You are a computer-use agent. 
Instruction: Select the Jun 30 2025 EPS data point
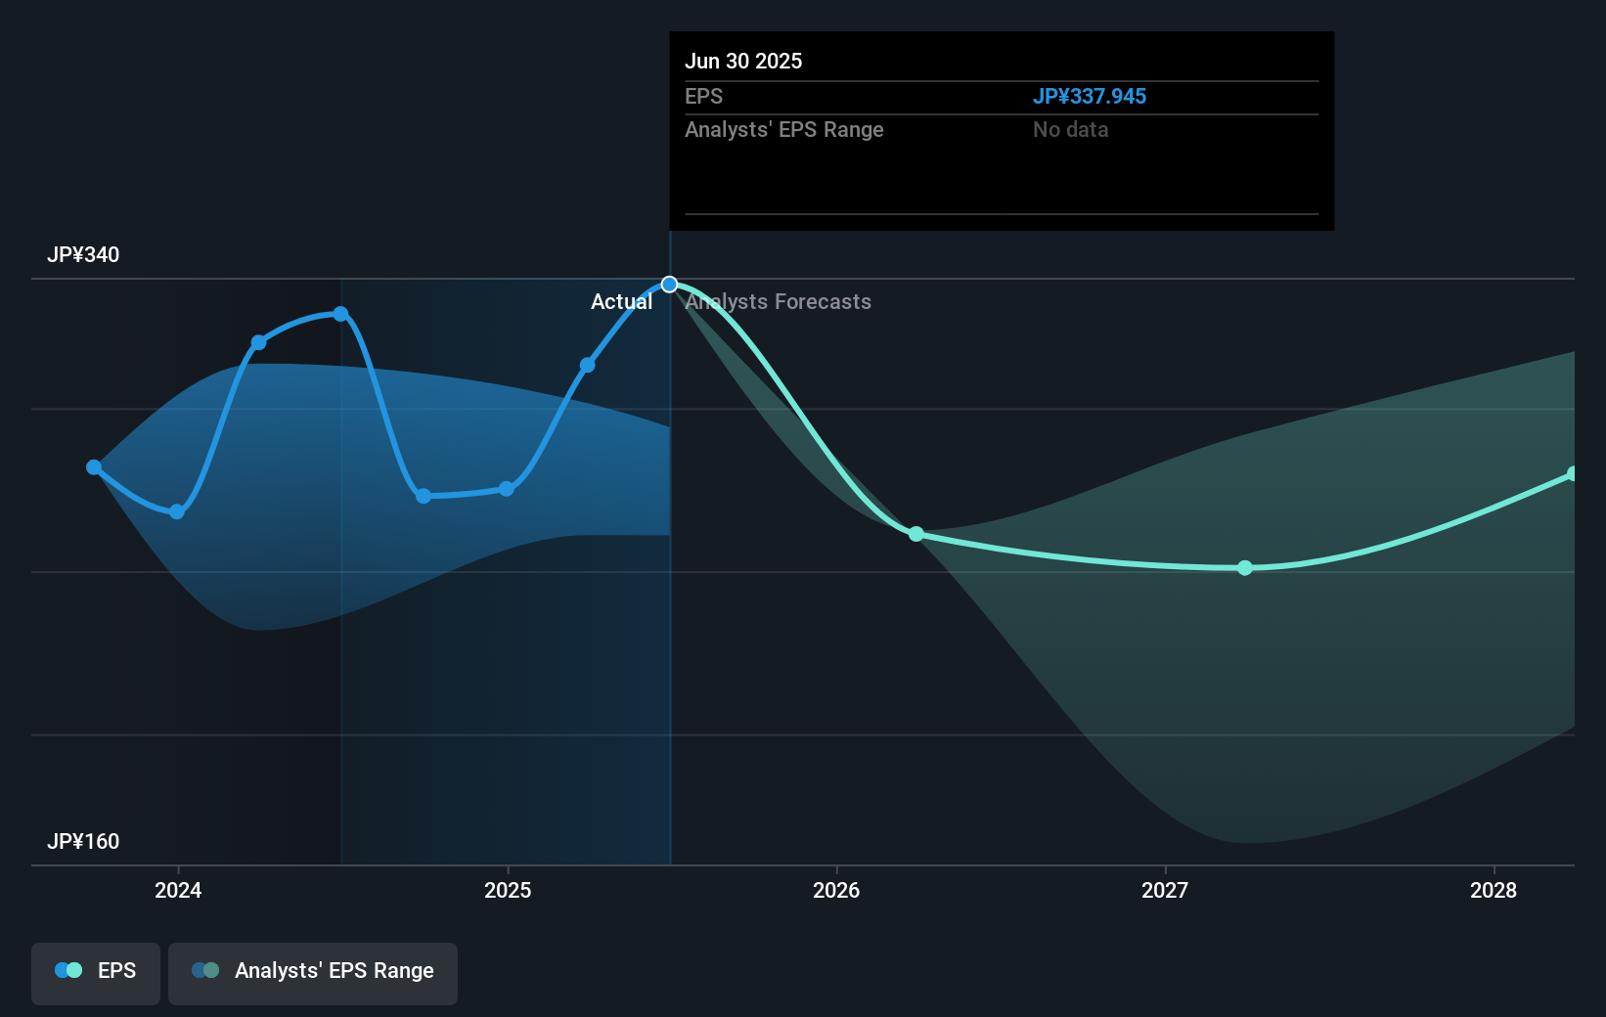point(669,285)
